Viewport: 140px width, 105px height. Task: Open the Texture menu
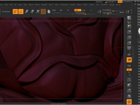[92, 5]
